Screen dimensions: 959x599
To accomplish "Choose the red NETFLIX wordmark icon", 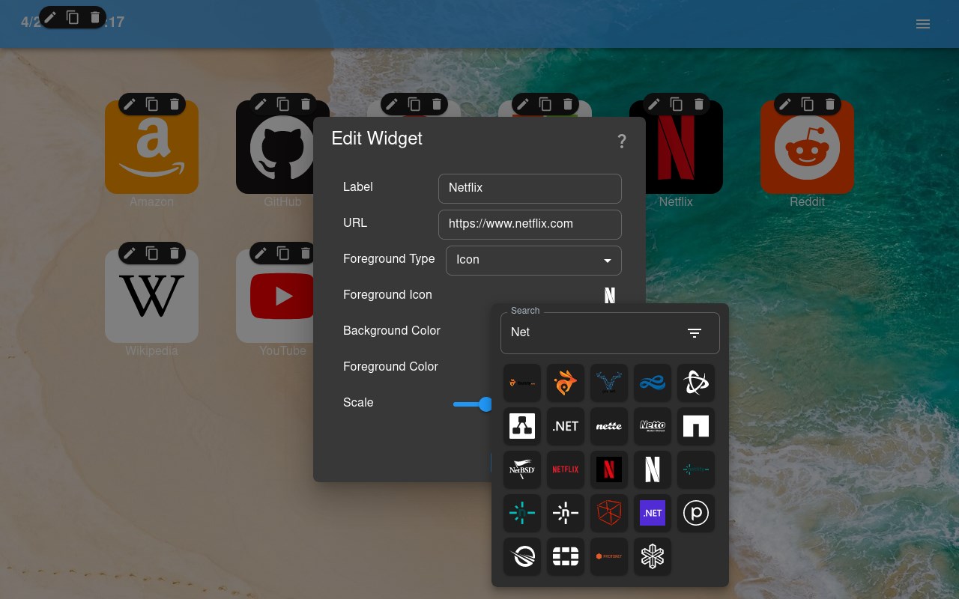I will [566, 469].
